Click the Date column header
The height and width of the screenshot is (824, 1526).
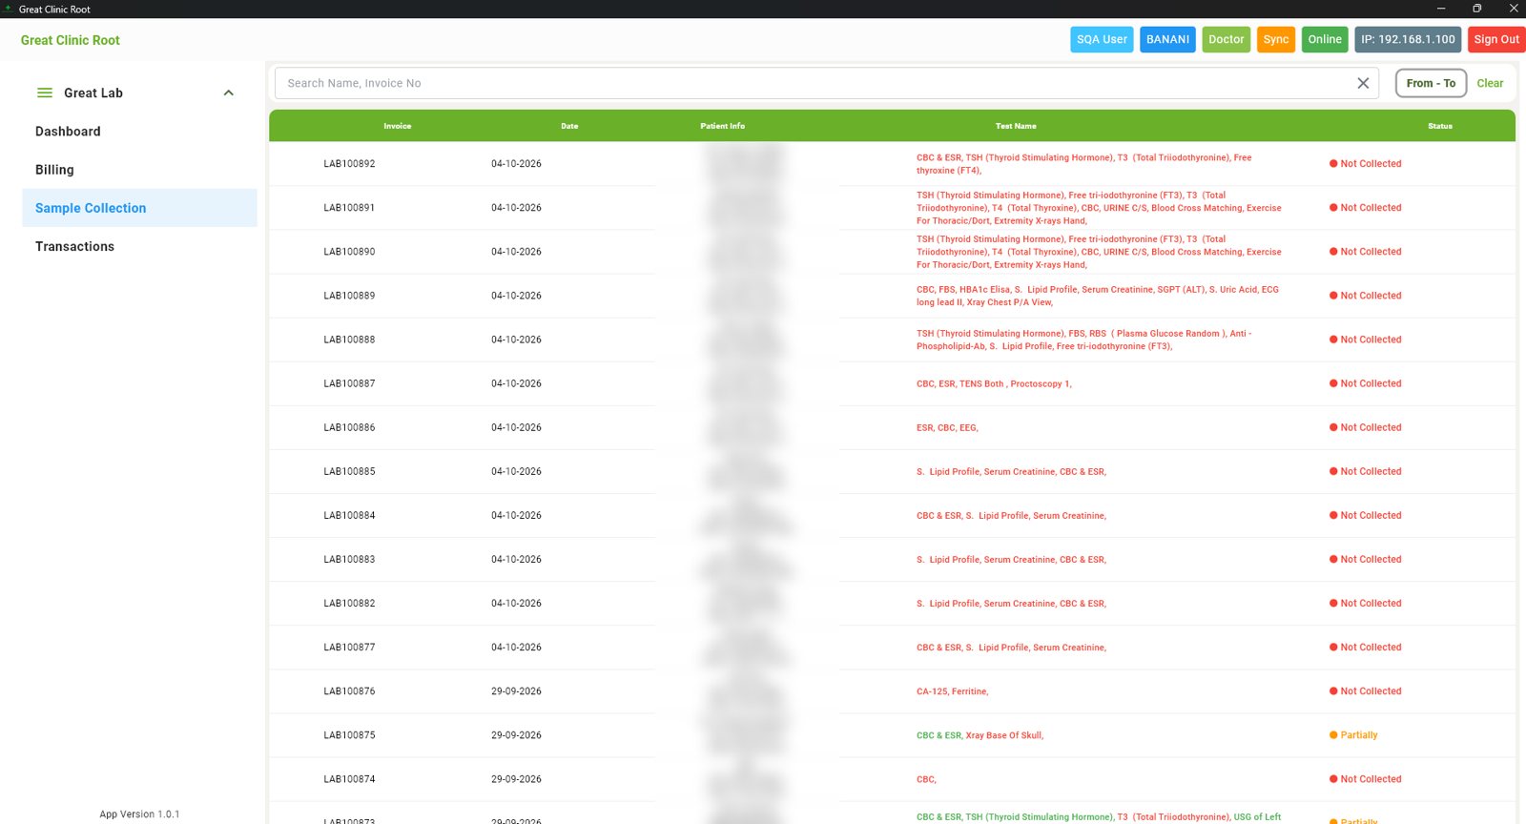[569, 126]
